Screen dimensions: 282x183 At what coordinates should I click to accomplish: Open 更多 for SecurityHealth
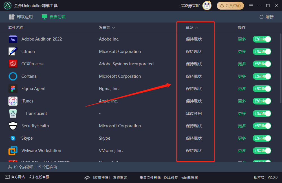tap(242, 126)
